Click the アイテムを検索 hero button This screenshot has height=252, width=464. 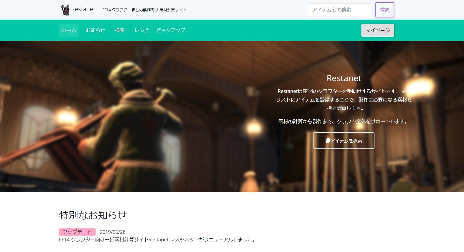pos(344,141)
